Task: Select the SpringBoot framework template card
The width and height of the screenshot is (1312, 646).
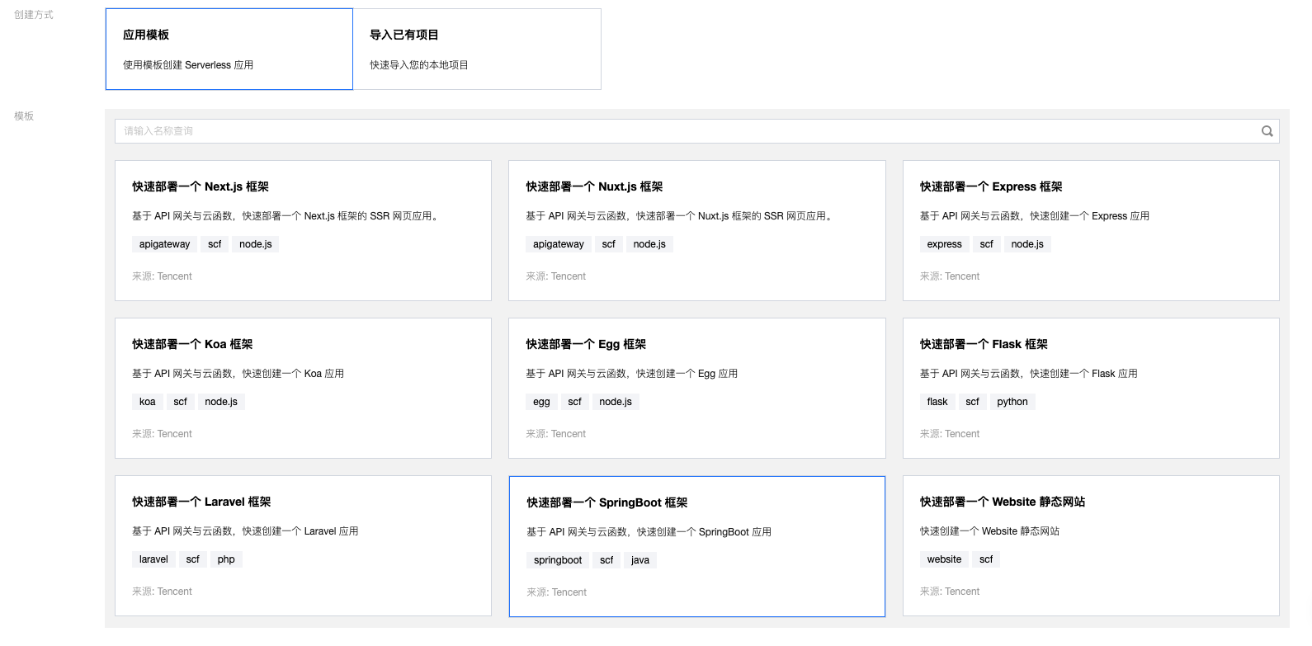Action: 696,546
